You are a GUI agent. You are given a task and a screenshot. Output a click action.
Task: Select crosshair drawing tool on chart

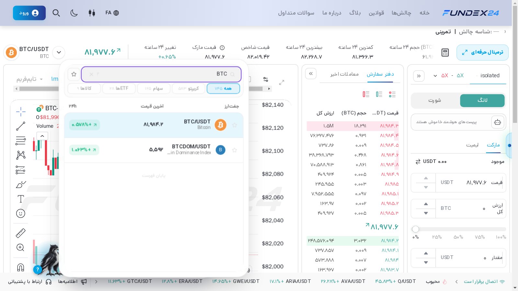click(21, 112)
